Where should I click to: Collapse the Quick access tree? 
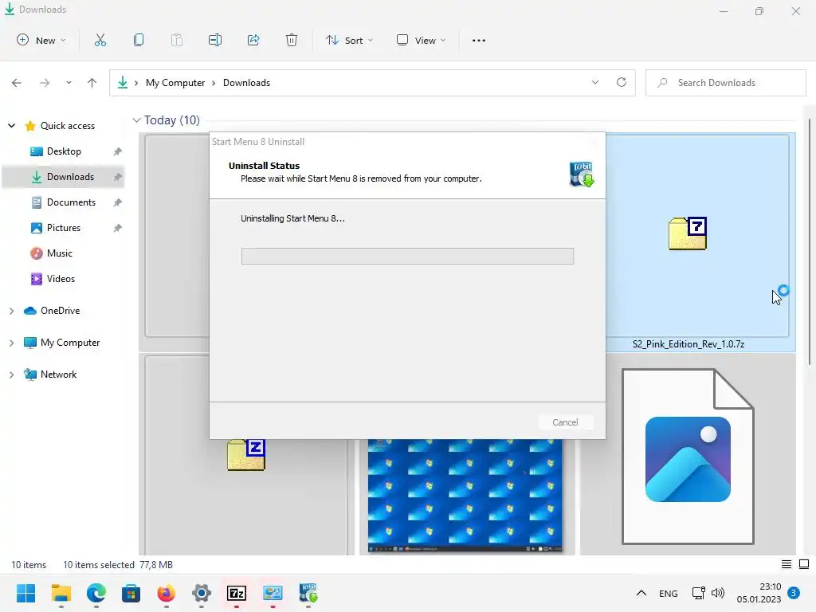tap(11, 125)
